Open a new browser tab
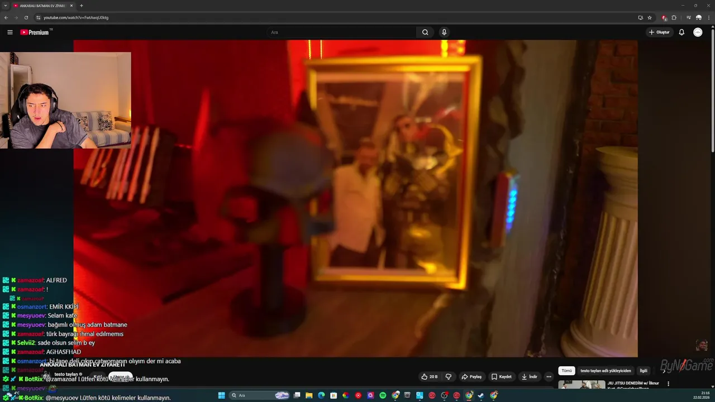 pos(82,6)
